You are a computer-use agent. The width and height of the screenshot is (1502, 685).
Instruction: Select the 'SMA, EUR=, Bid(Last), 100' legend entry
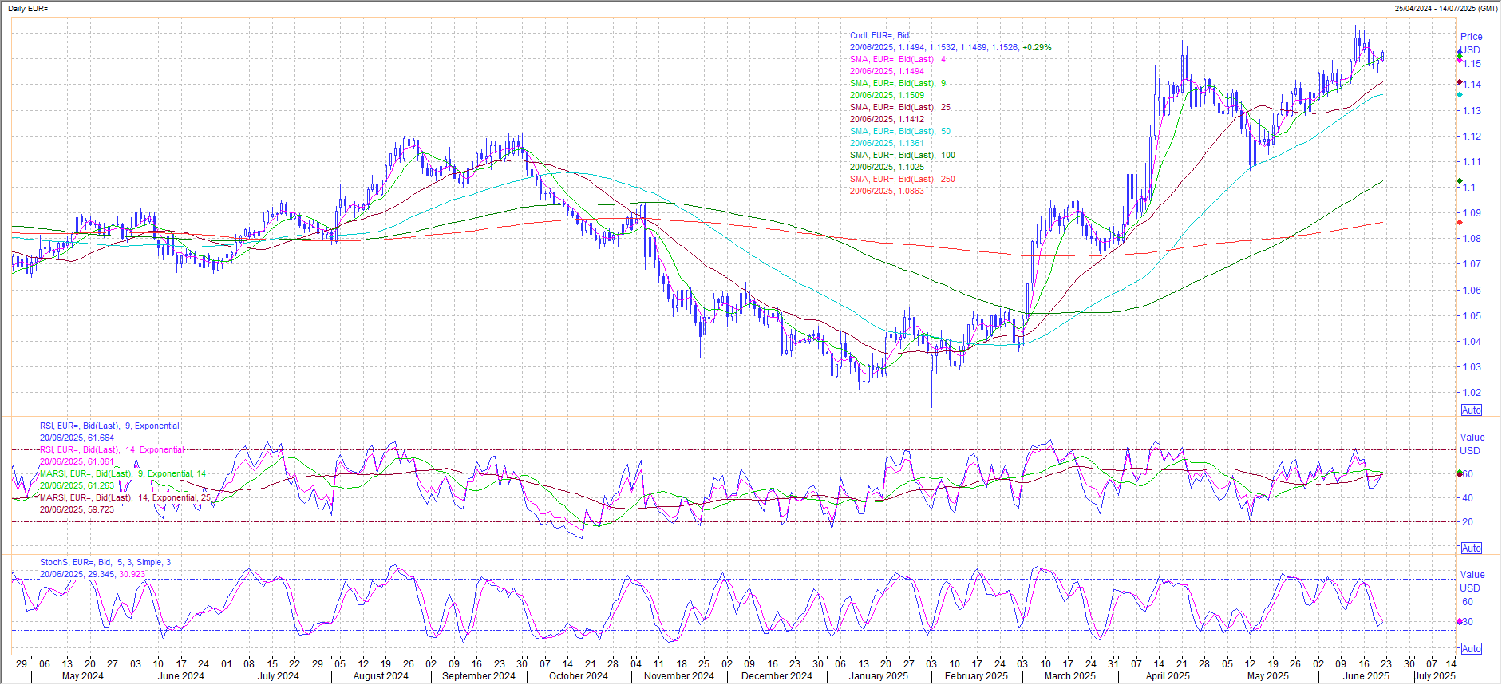(903, 155)
